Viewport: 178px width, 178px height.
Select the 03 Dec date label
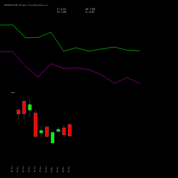tap(63, 169)
